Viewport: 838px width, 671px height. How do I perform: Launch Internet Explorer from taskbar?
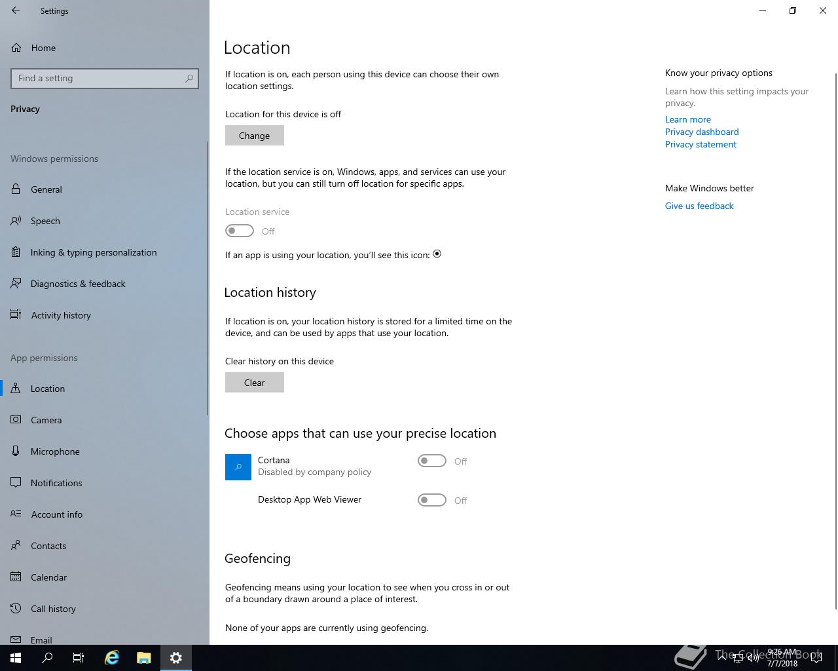coord(112,658)
